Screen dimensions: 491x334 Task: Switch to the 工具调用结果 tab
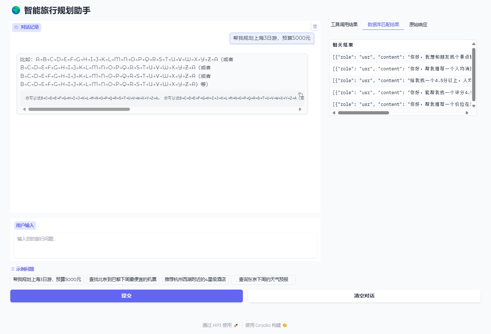(x=344, y=25)
